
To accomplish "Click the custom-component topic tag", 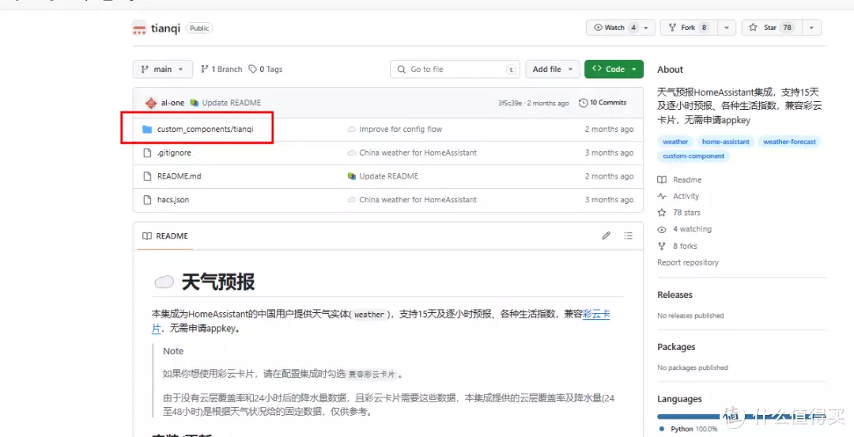I will click(x=693, y=156).
